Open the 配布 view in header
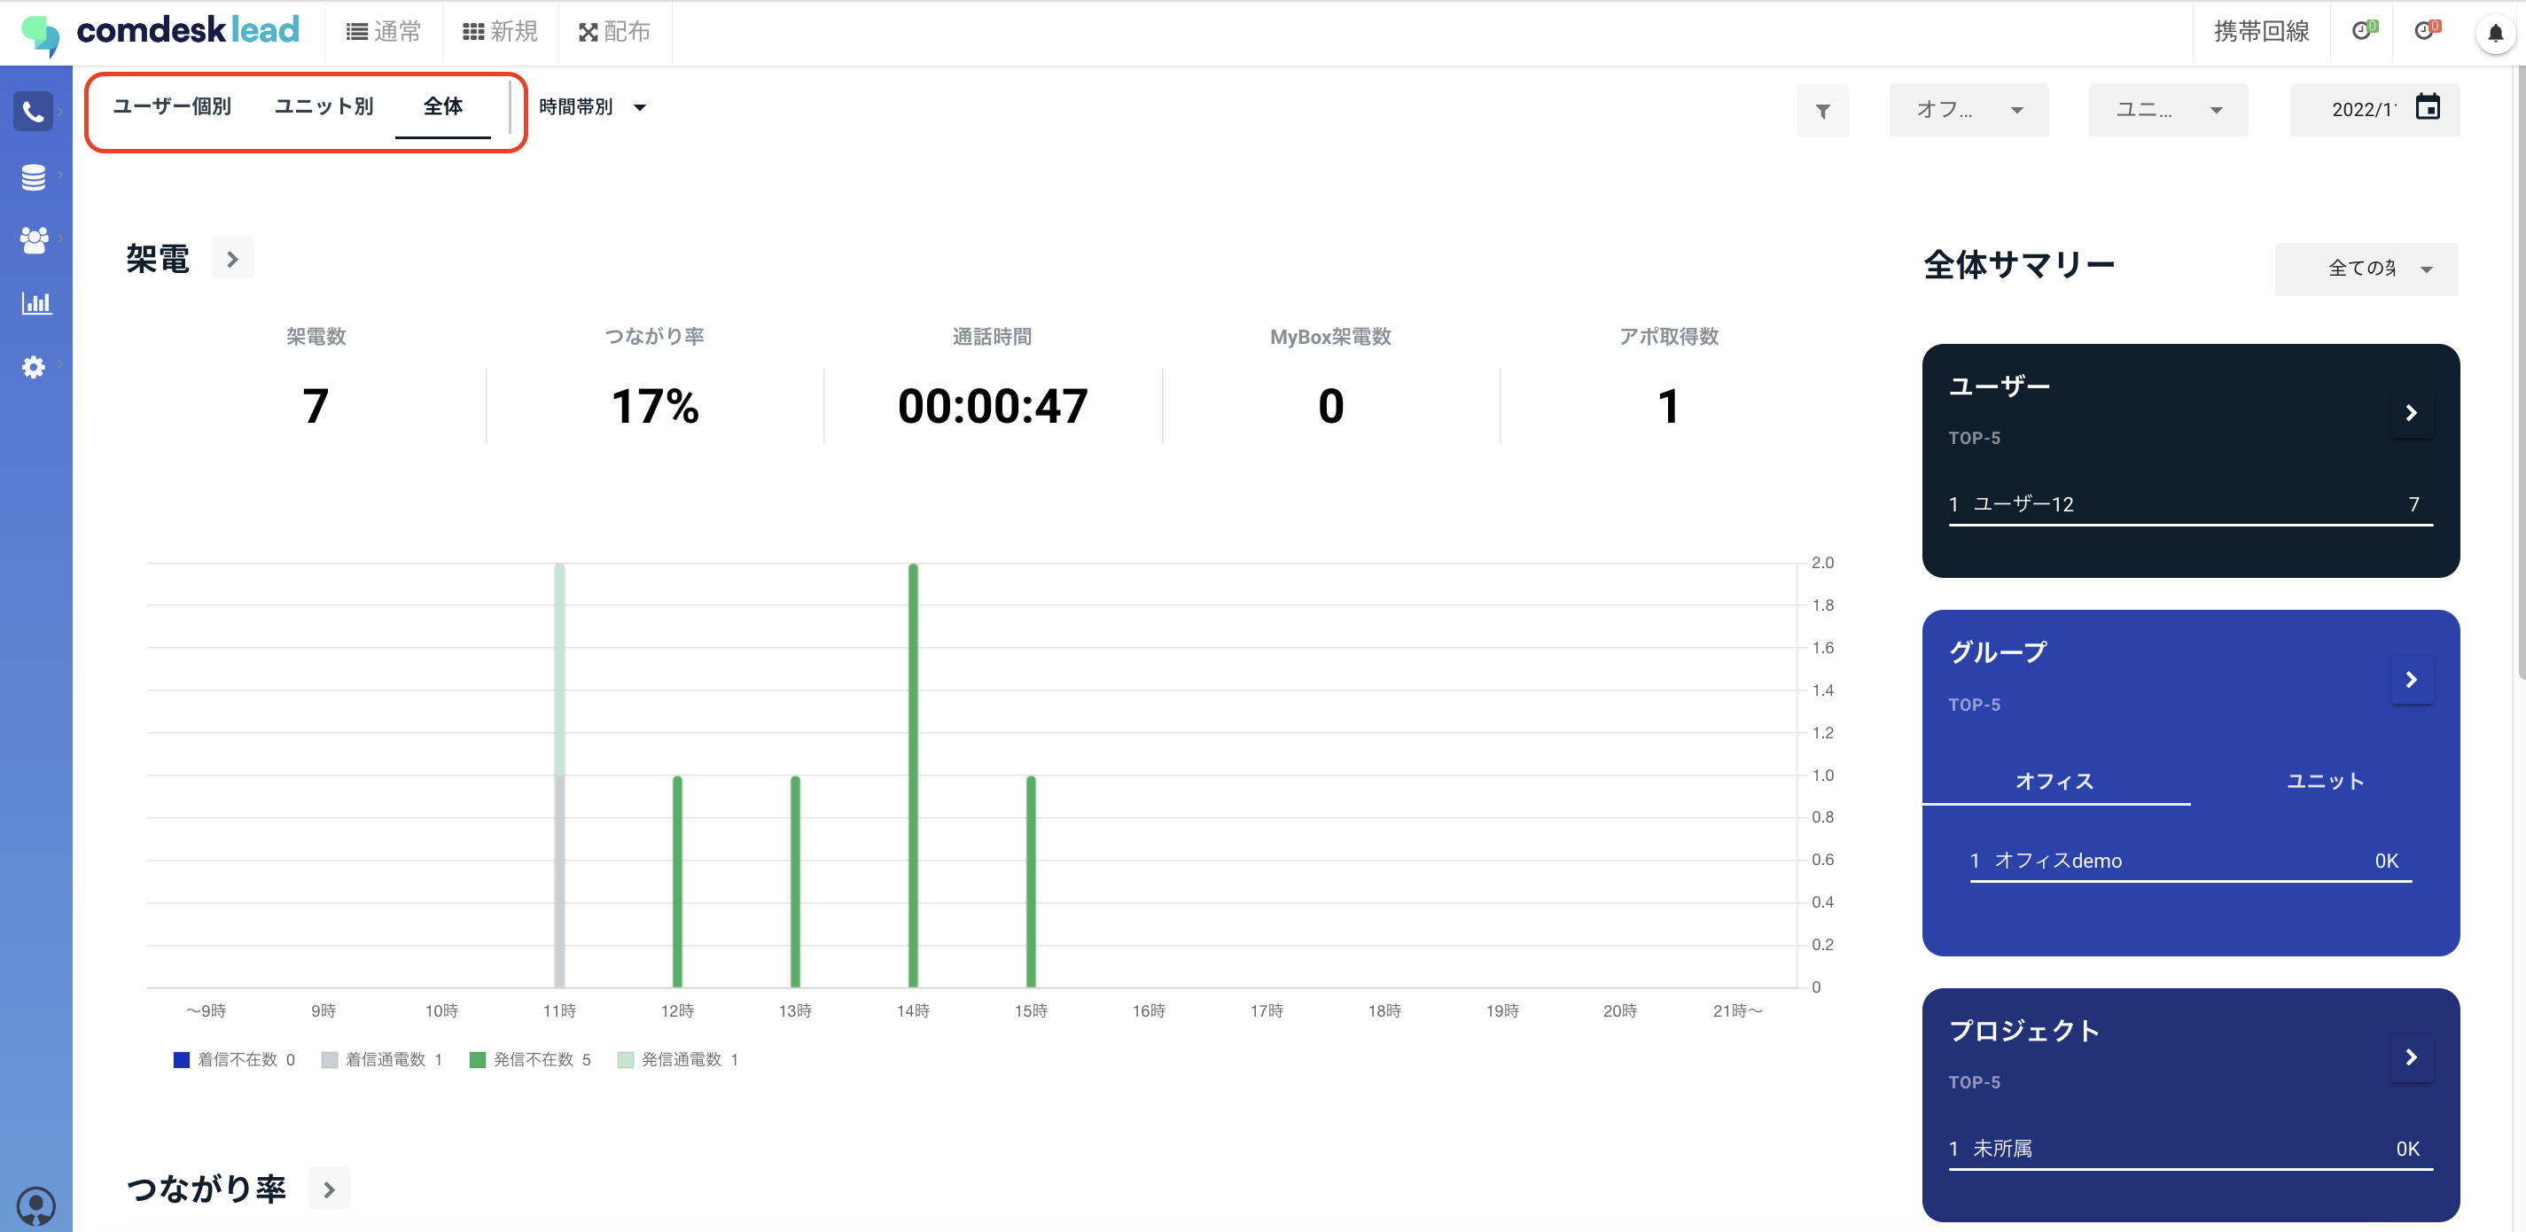Screen dimensions: 2526x1232 pos(614,33)
